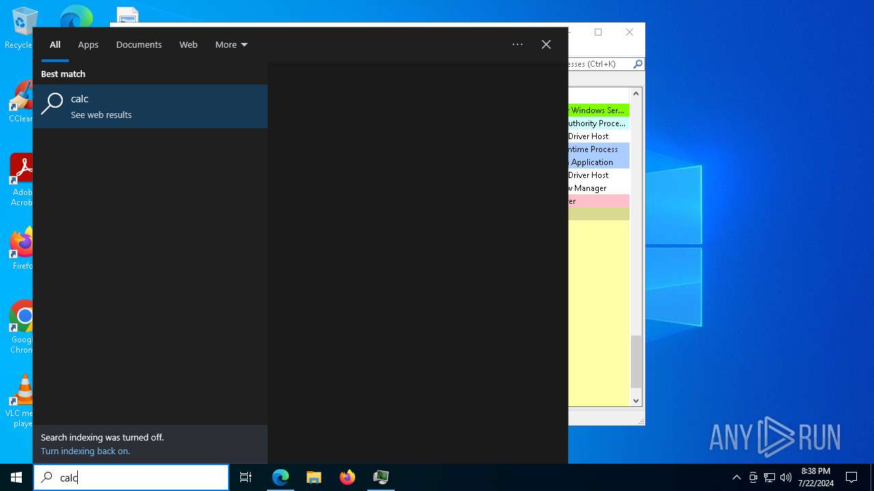The image size is (874, 491).
Task: Click the Show desktop strip at the taskbar end
Action: click(872, 477)
